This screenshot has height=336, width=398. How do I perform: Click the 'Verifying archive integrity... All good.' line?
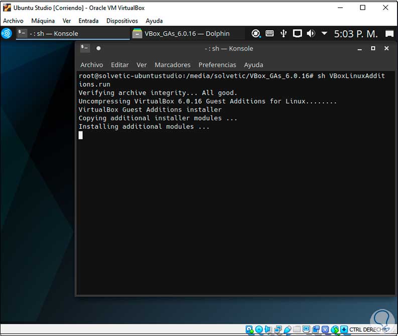158,93
